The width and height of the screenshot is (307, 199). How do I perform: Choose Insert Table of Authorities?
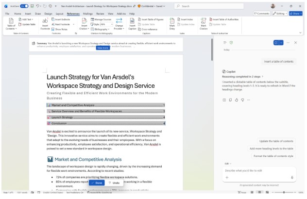coord(224,19)
